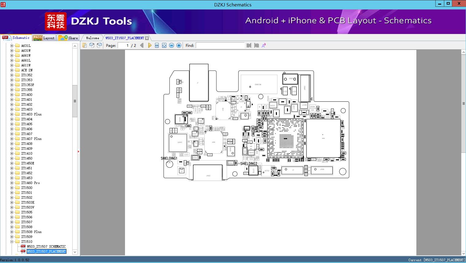Expand the IT1507 folder

click(x=12, y=222)
